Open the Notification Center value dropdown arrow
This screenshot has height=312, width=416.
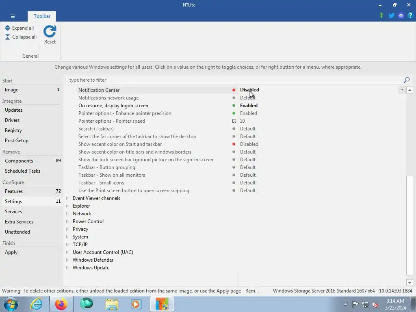pos(402,90)
